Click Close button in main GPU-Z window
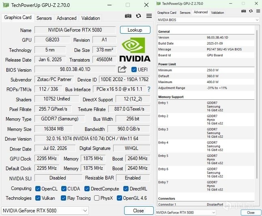Image resolution: width=262 pixels, height=216 pixels. pyautogui.click(x=139, y=211)
